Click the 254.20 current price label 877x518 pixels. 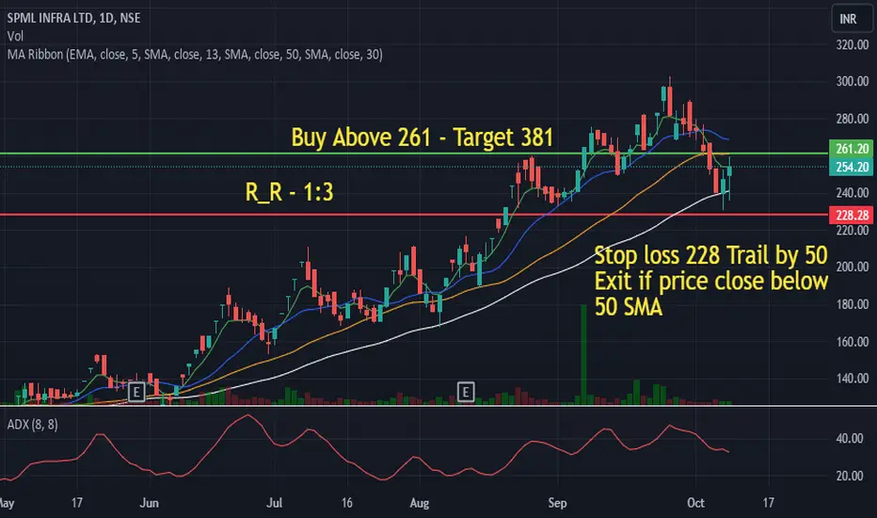[x=852, y=167]
